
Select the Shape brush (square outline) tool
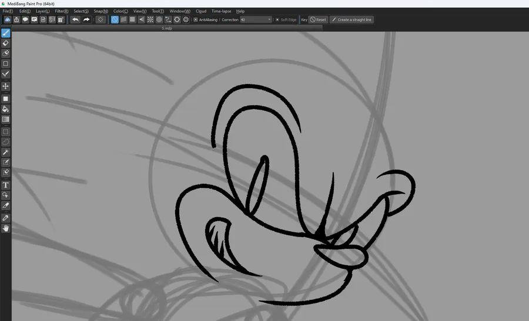[x=6, y=63]
